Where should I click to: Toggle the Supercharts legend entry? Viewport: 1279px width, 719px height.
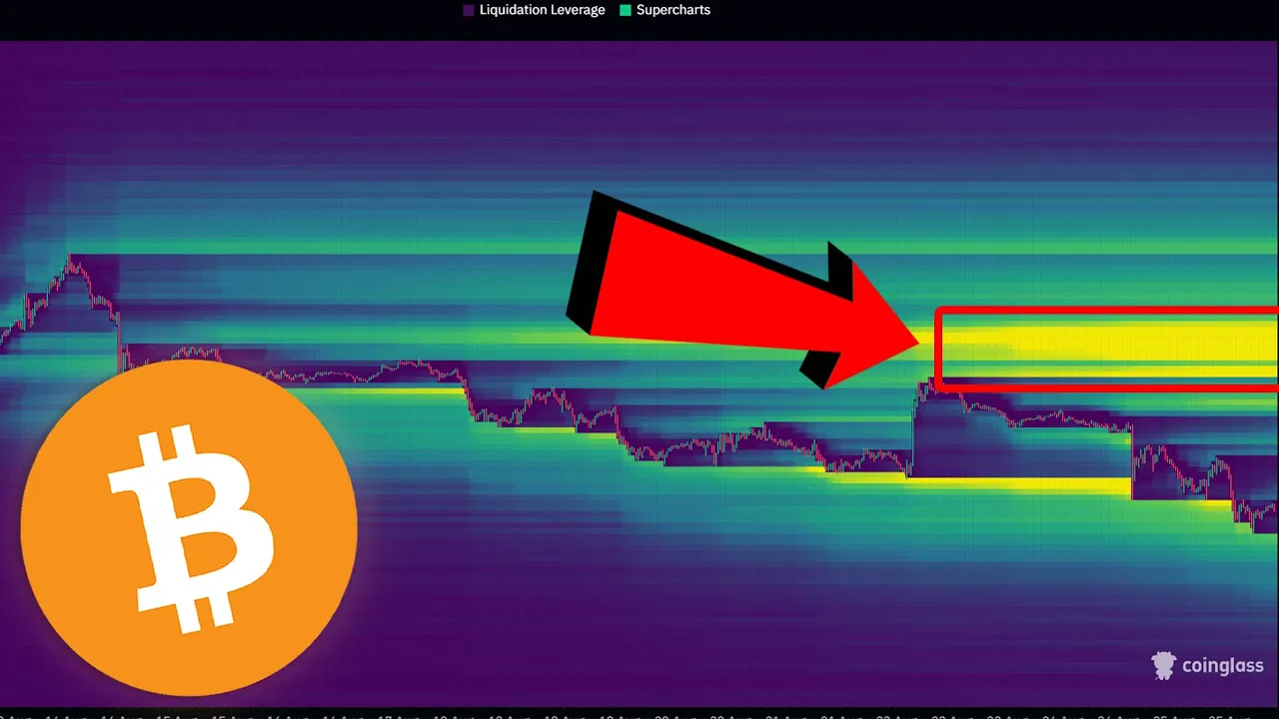[665, 10]
